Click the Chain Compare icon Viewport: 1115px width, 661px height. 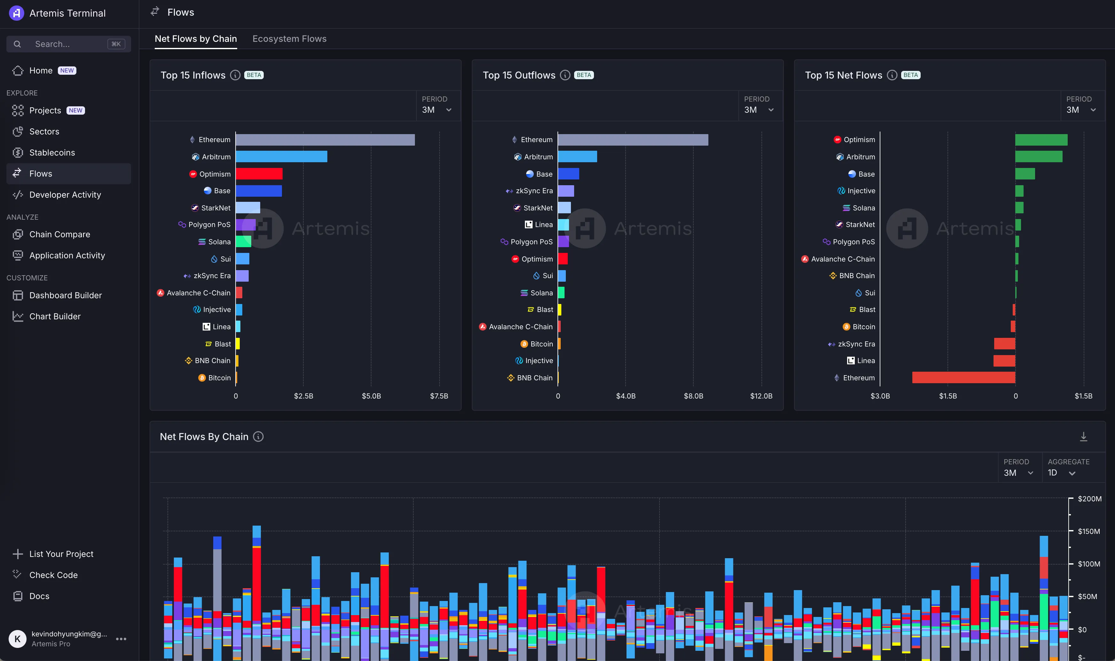coord(18,234)
